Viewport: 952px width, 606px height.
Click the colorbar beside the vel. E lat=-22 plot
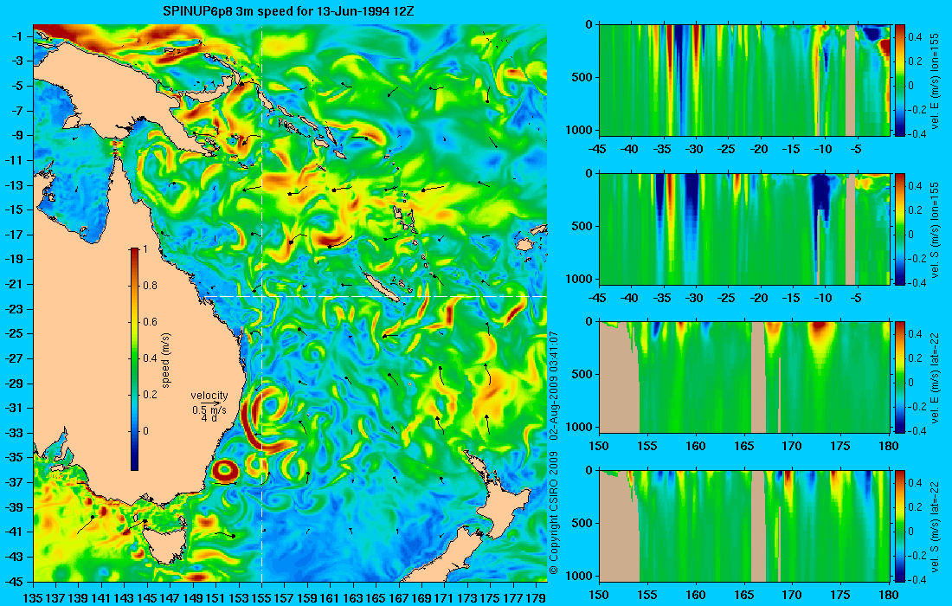coord(900,377)
